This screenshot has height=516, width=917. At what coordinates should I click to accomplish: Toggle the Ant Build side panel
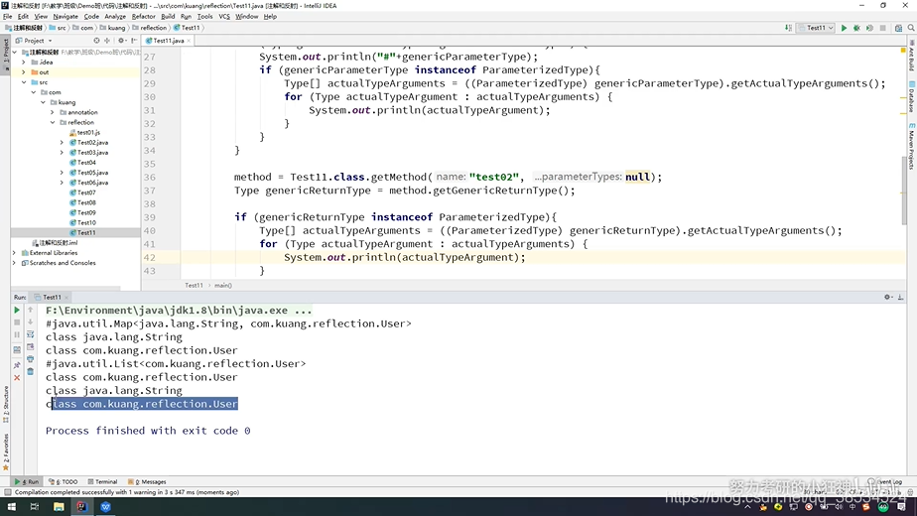911,57
